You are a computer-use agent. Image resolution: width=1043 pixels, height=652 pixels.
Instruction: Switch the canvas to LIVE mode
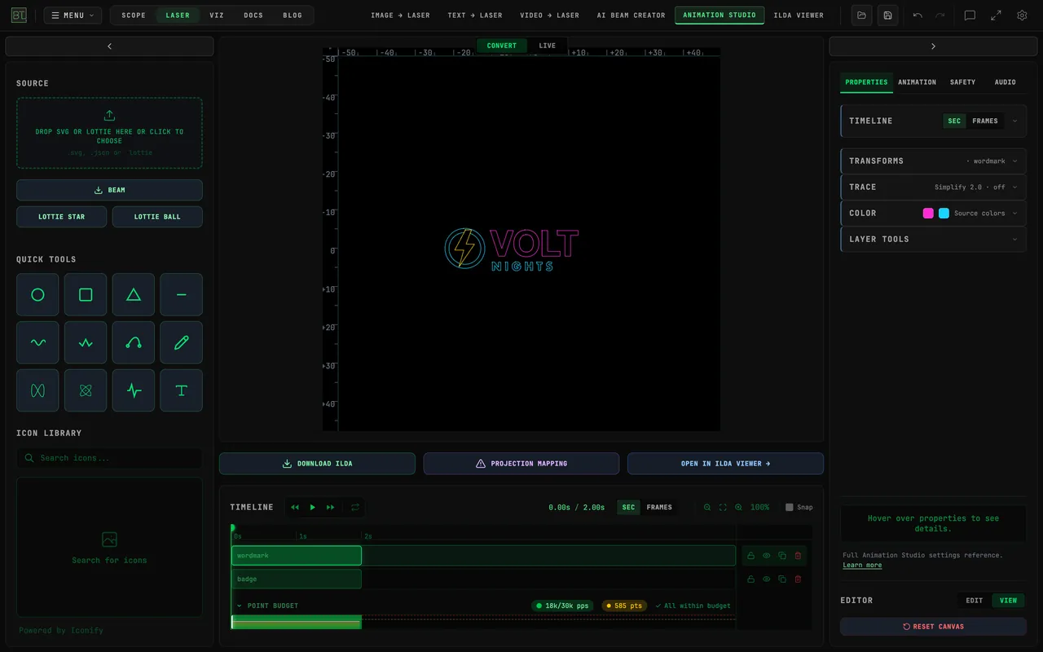pyautogui.click(x=548, y=46)
